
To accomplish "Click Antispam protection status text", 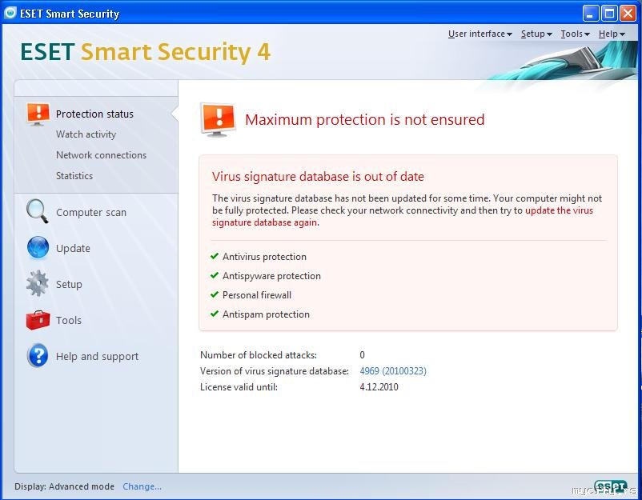I will 266,314.
